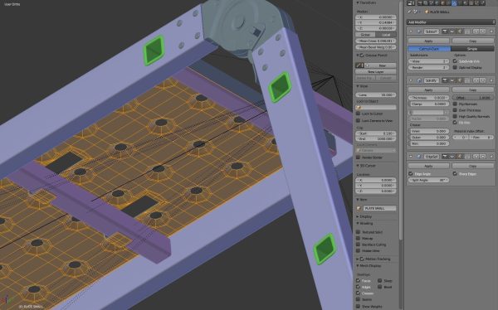498x310 pixels.
Task: Open the World properties tab
Action: tap(437, 2)
